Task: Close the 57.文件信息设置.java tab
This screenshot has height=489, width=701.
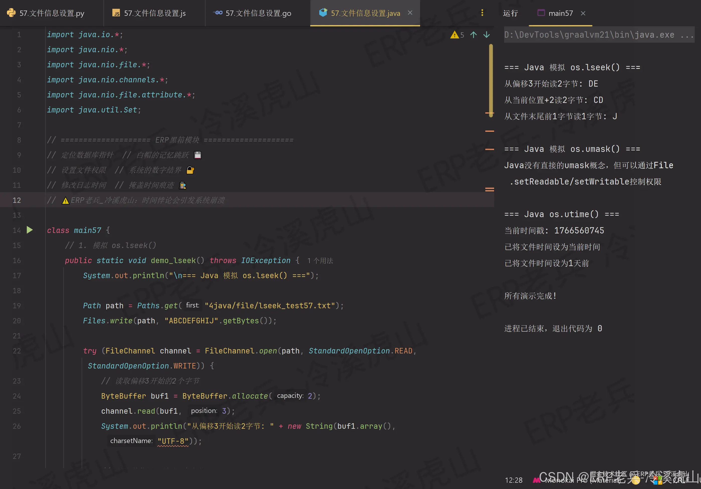Action: [x=410, y=13]
